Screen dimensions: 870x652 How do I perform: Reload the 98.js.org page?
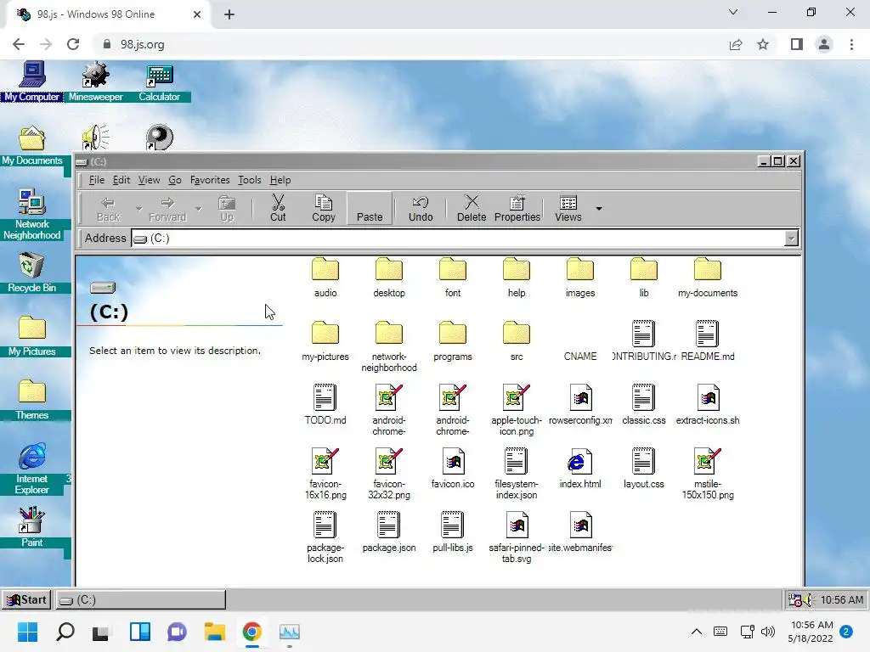(73, 44)
